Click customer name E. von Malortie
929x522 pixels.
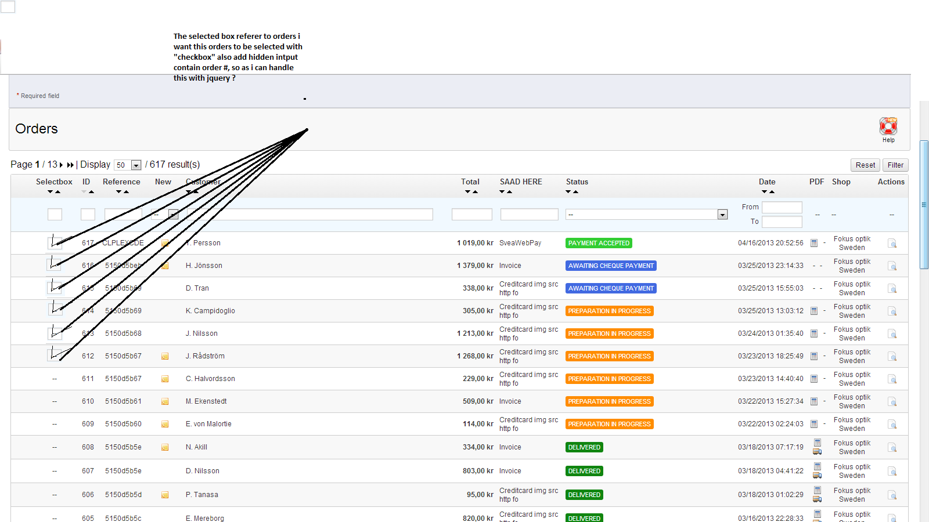pos(208,424)
